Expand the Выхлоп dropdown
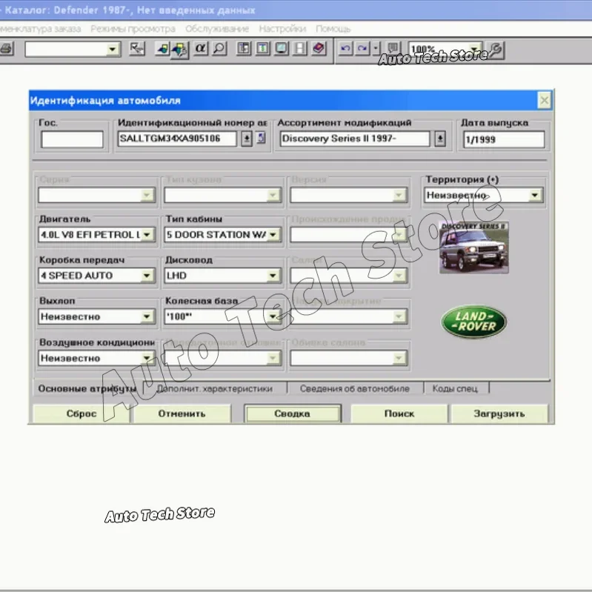Image resolution: width=592 pixels, height=592 pixels. [x=147, y=316]
